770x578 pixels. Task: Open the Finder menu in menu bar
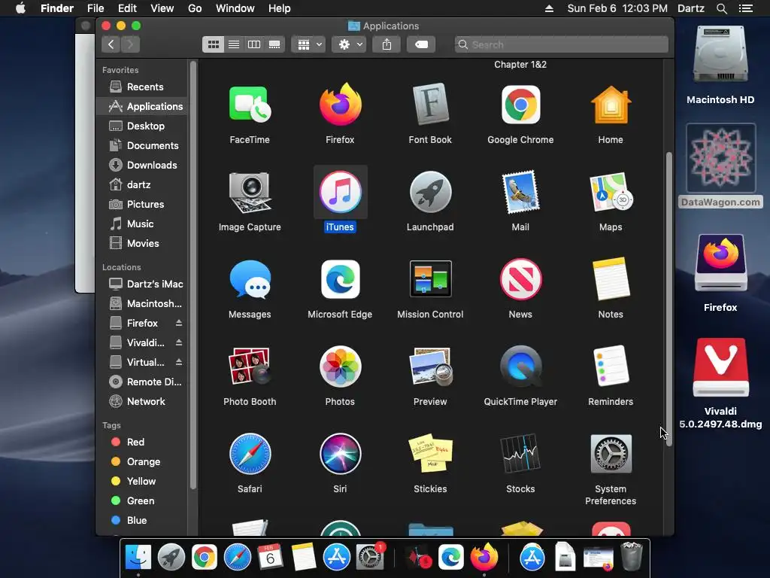click(57, 8)
